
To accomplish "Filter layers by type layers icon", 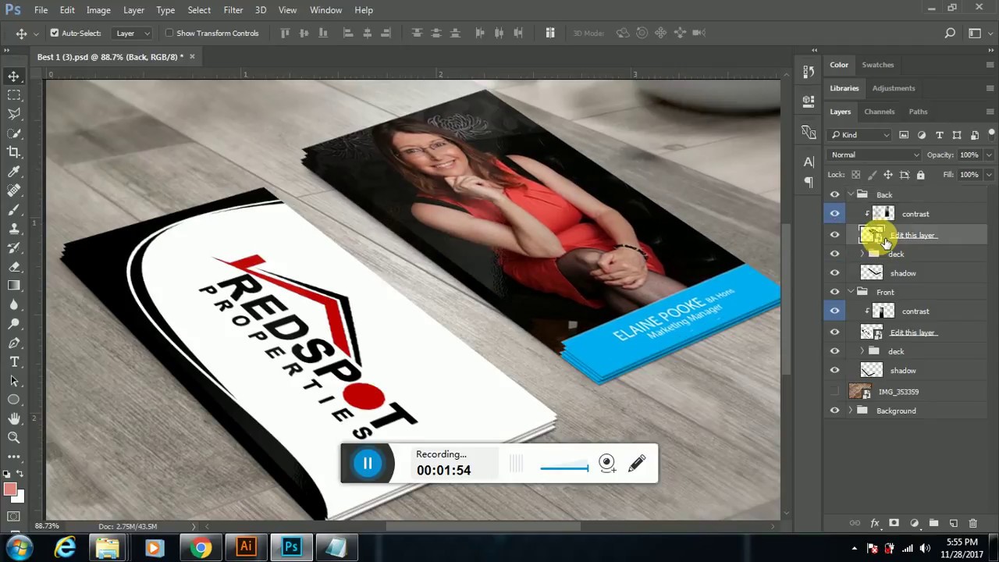I will pyautogui.click(x=940, y=135).
